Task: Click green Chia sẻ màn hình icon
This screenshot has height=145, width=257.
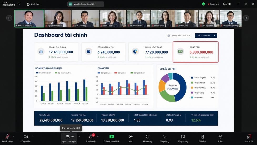Action: (112, 137)
